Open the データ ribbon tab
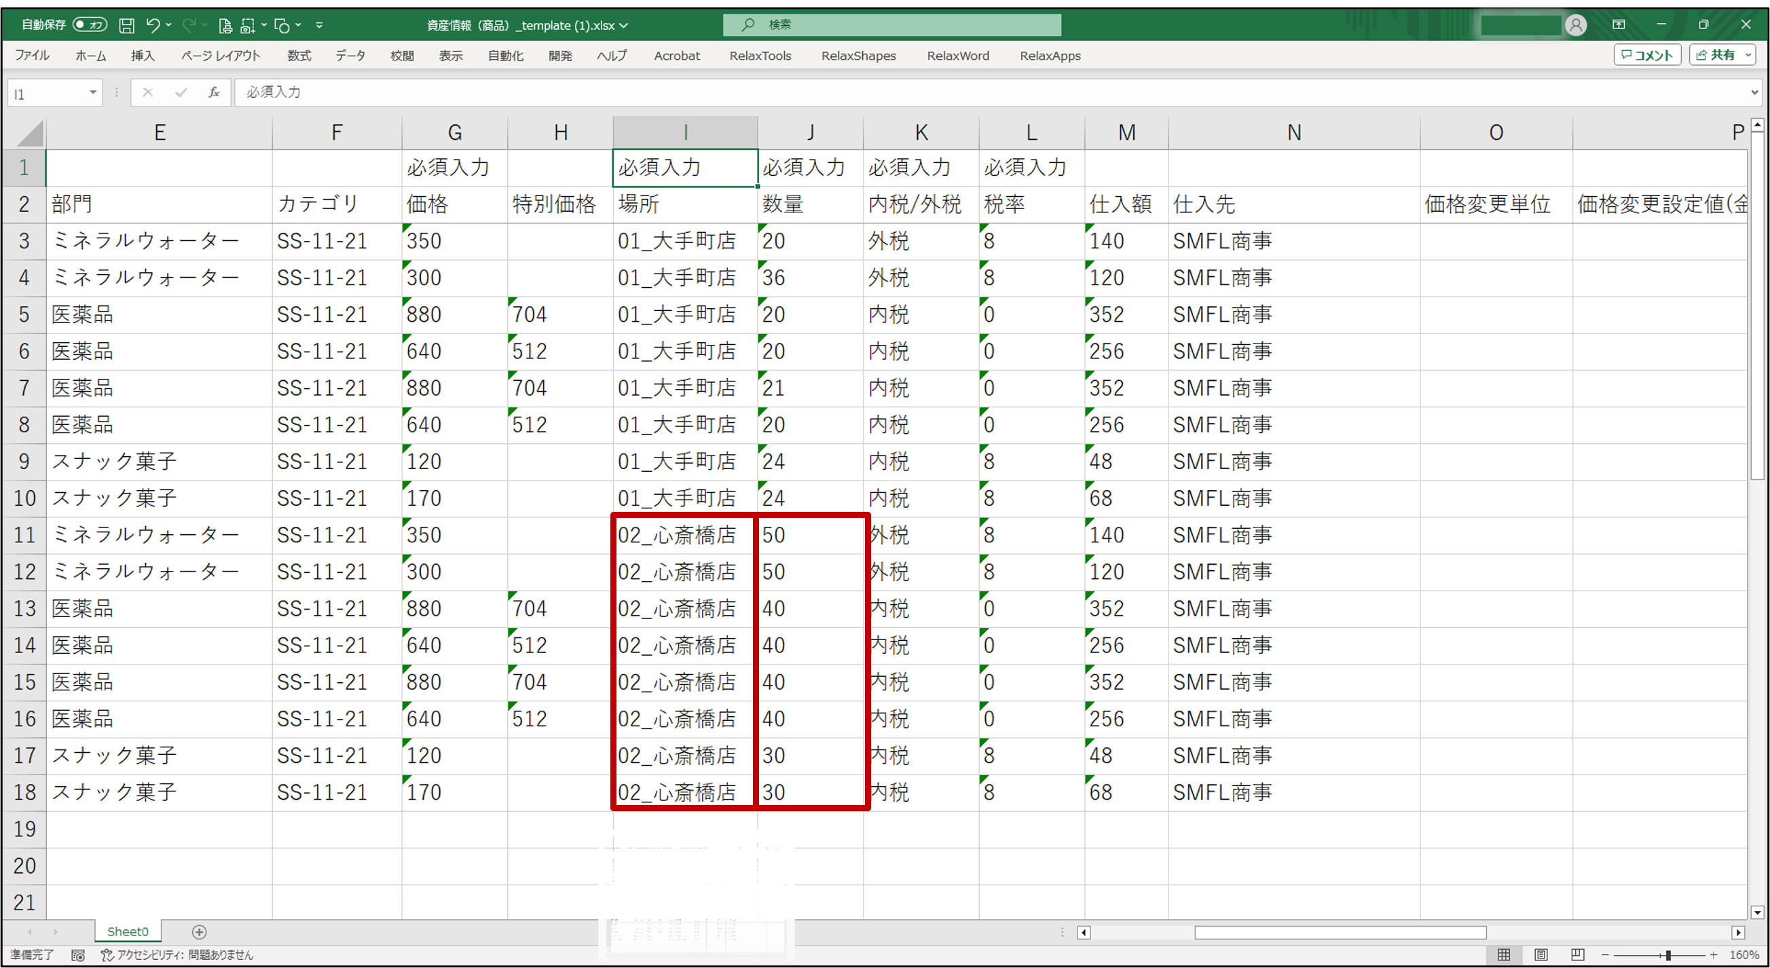This screenshot has width=1770, height=968. point(350,56)
